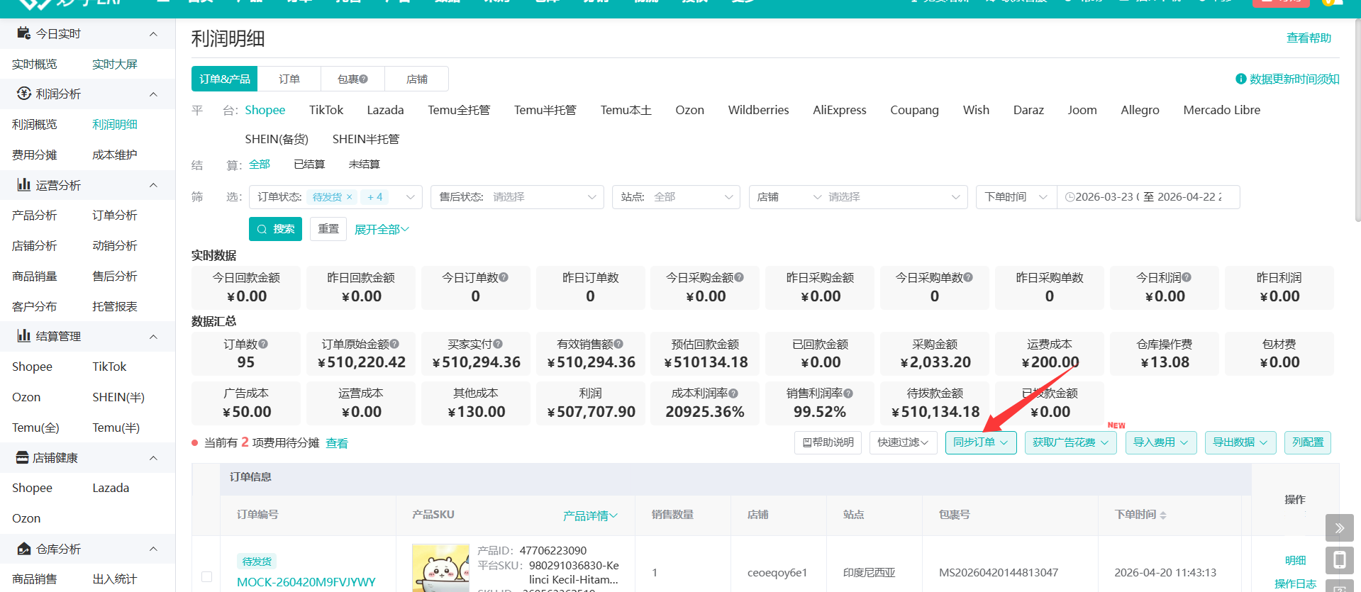Switch to the 订单 tab
Image resolution: width=1361 pixels, height=592 pixels.
[x=289, y=79]
